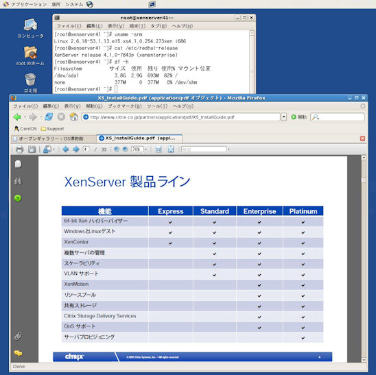This screenshot has width=376, height=375.
Task: Fit whole page in window icon
Action: point(171,149)
